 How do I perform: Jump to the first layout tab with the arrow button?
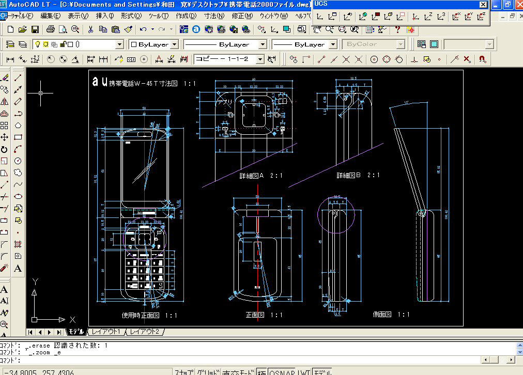tap(30, 332)
